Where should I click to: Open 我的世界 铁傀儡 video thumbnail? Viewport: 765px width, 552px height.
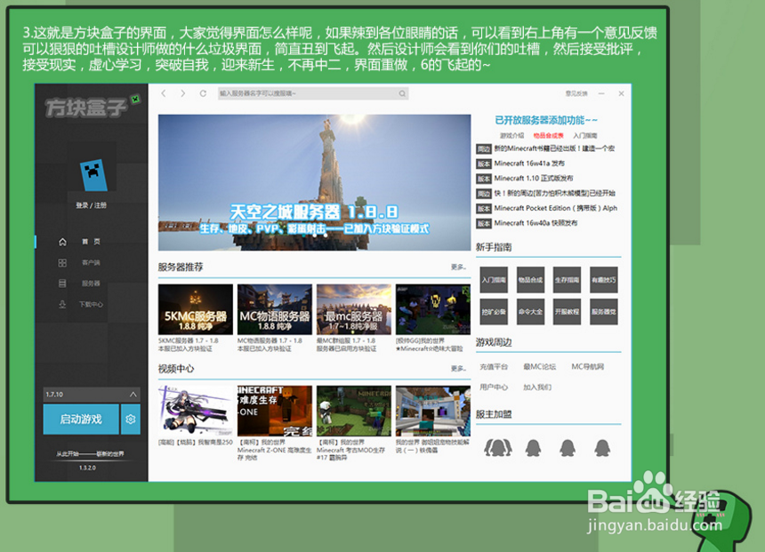point(432,411)
